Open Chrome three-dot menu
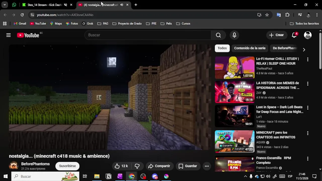The height and width of the screenshot is (181, 322). pyautogui.click(x=317, y=15)
